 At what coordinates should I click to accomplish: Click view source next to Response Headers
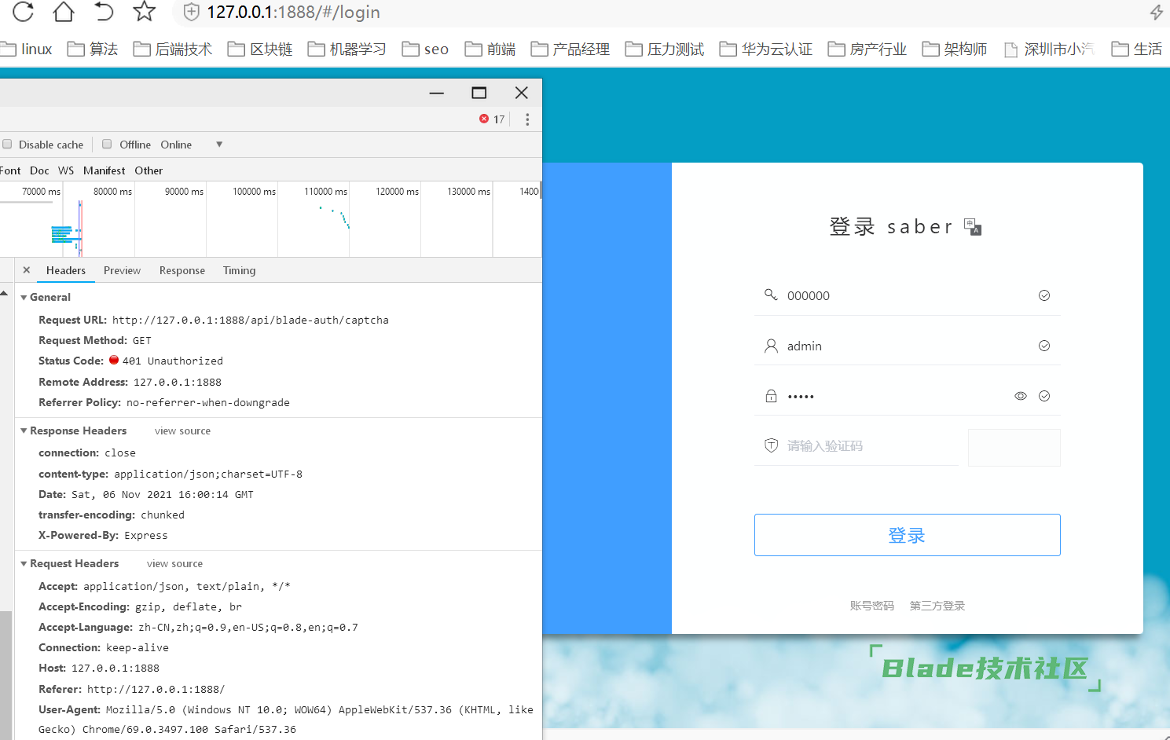(182, 430)
